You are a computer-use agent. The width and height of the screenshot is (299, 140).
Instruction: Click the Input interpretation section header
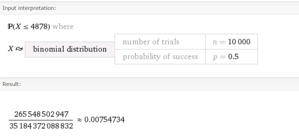29,8
